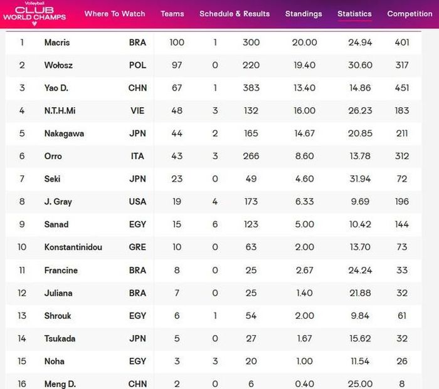The height and width of the screenshot is (389, 439).
Task: Go to Schedule & Results page
Action: [x=235, y=14]
